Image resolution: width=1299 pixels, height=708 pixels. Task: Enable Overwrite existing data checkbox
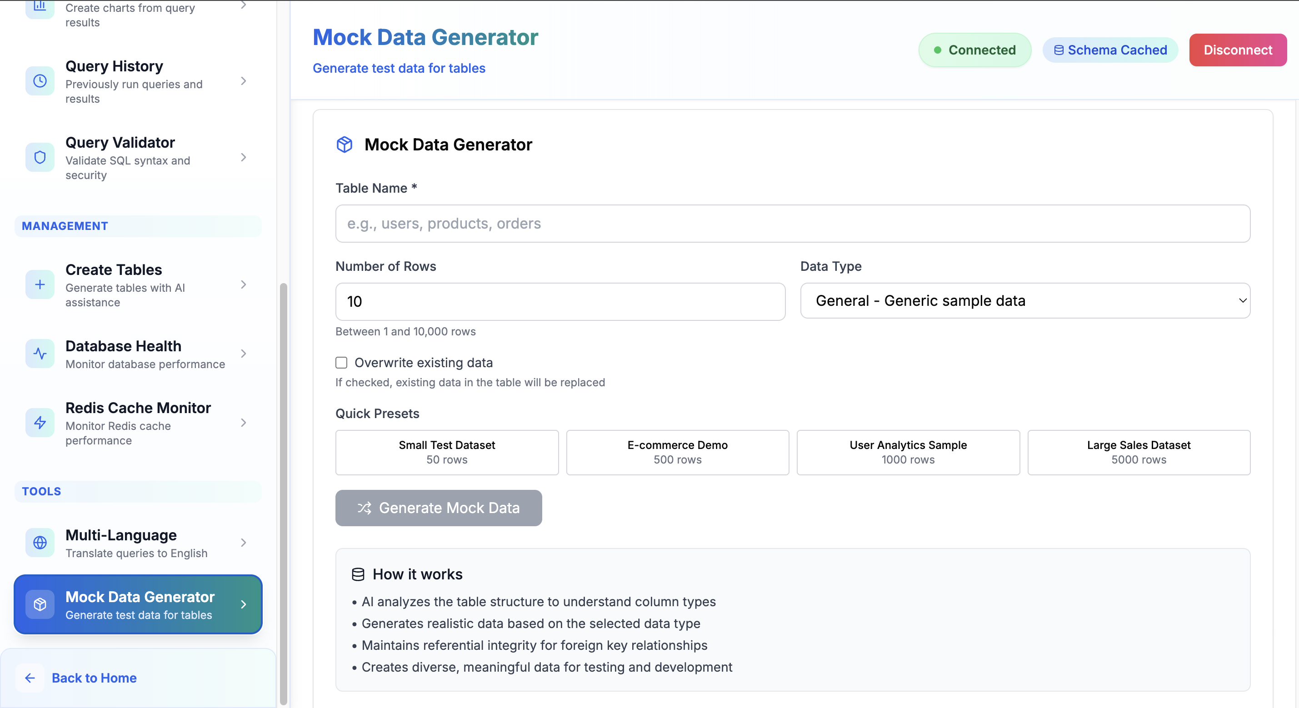(341, 363)
